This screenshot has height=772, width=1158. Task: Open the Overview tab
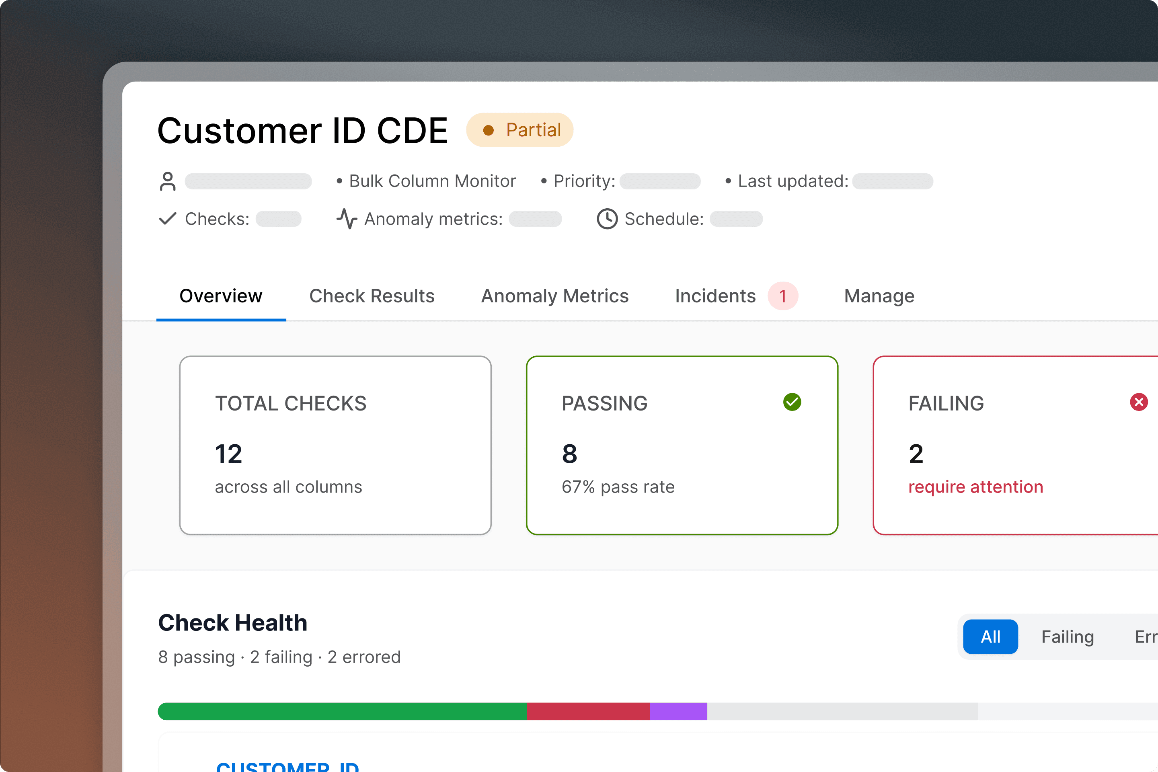(x=221, y=296)
